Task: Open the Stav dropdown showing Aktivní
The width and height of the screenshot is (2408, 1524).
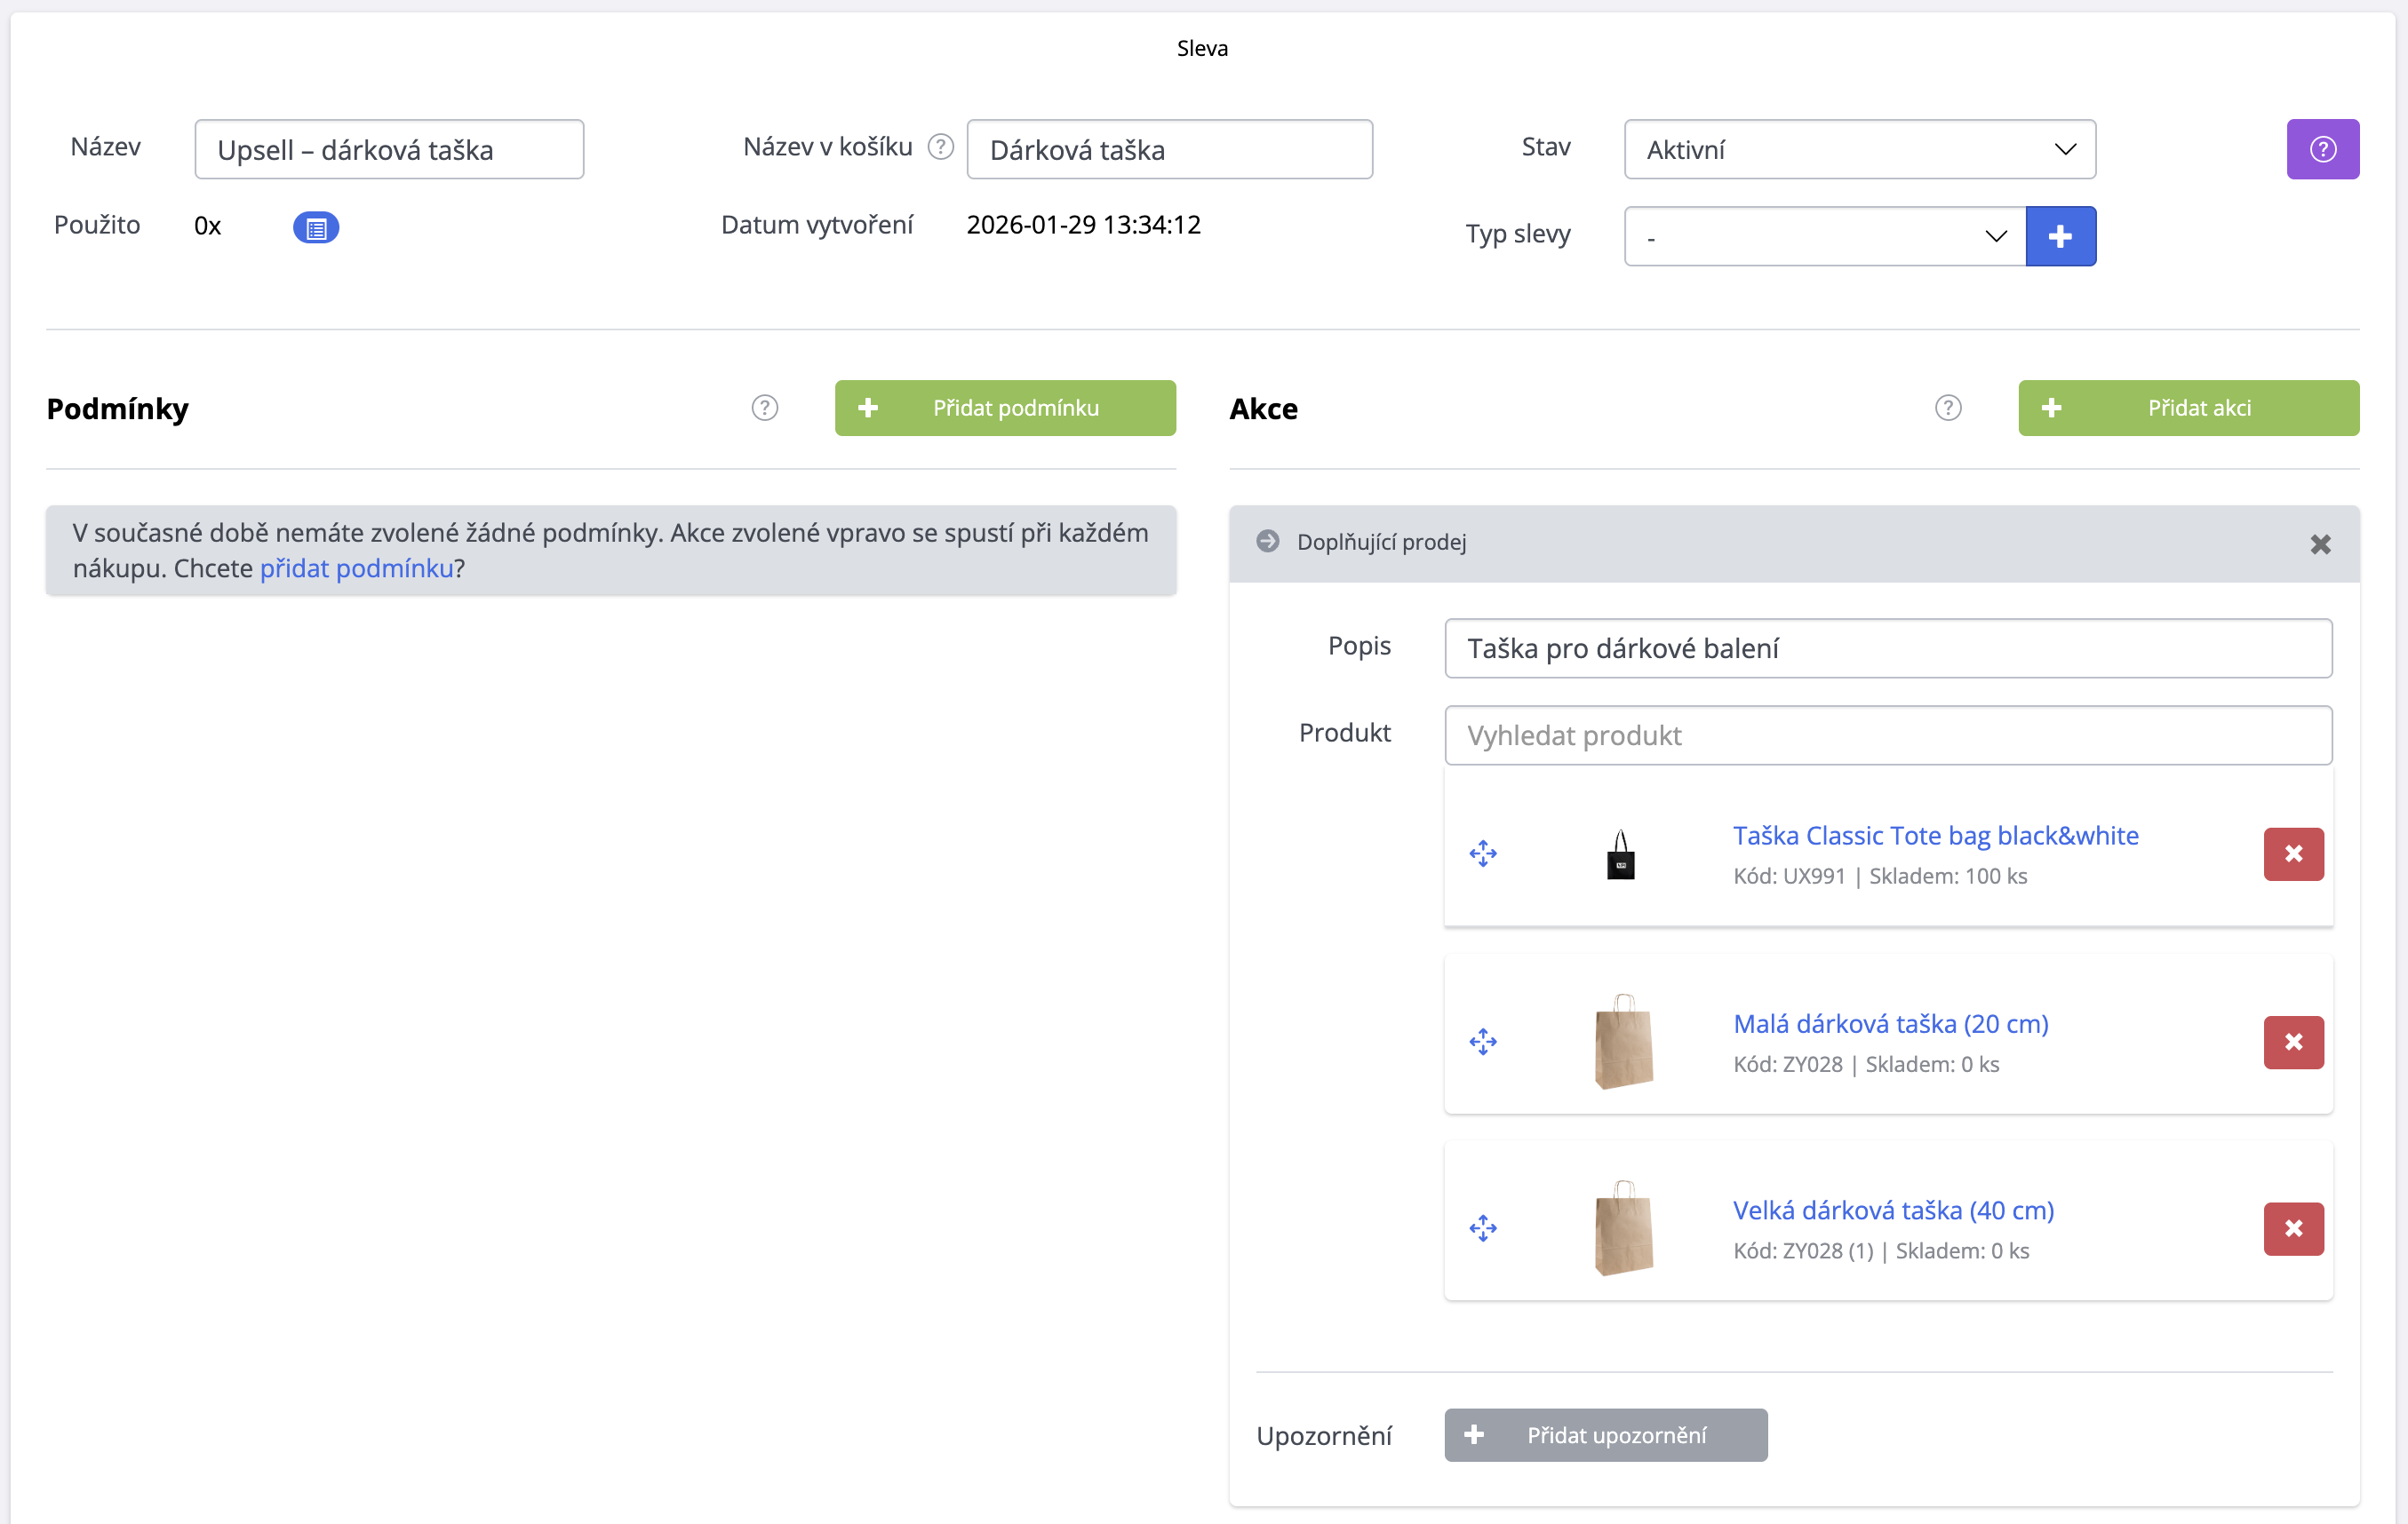Action: [x=1859, y=150]
